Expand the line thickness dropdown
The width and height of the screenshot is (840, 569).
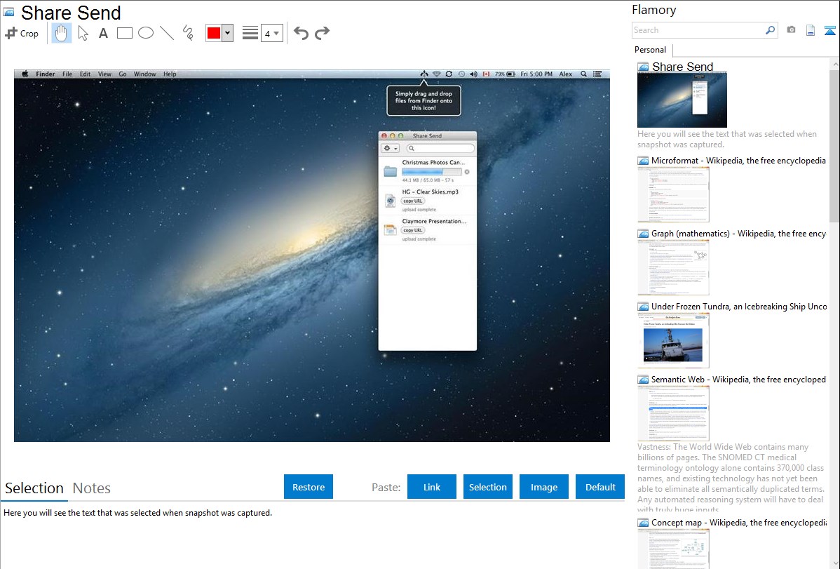[271, 33]
